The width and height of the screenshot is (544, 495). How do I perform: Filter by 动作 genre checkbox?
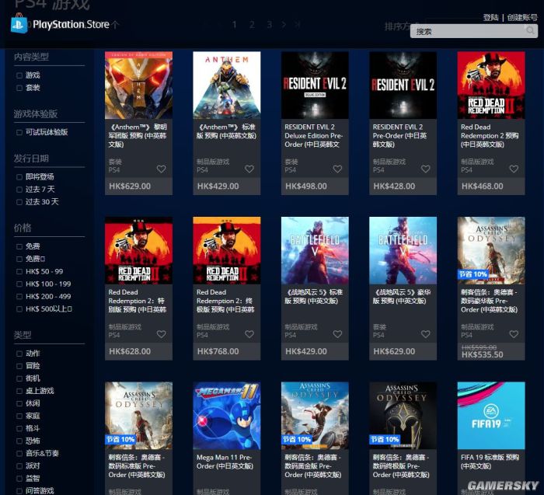19,354
